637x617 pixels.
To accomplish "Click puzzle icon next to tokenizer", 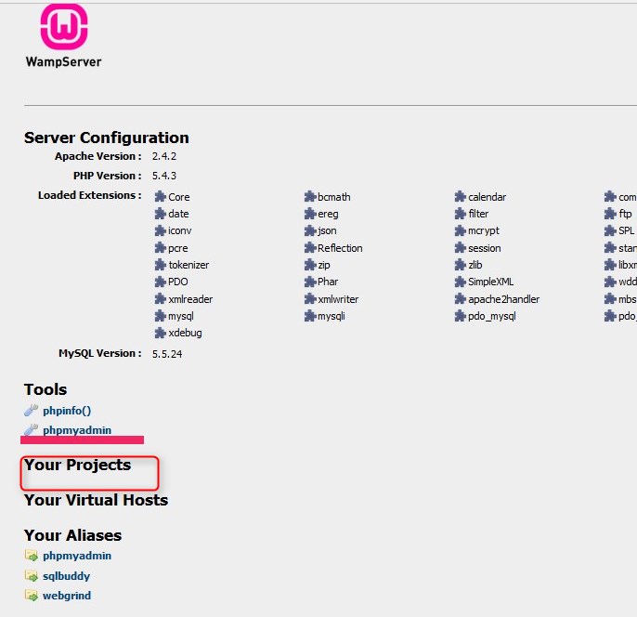I will pos(161,265).
